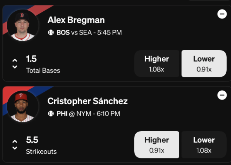Click the Cristopher Sánchez player name

coord(88,101)
